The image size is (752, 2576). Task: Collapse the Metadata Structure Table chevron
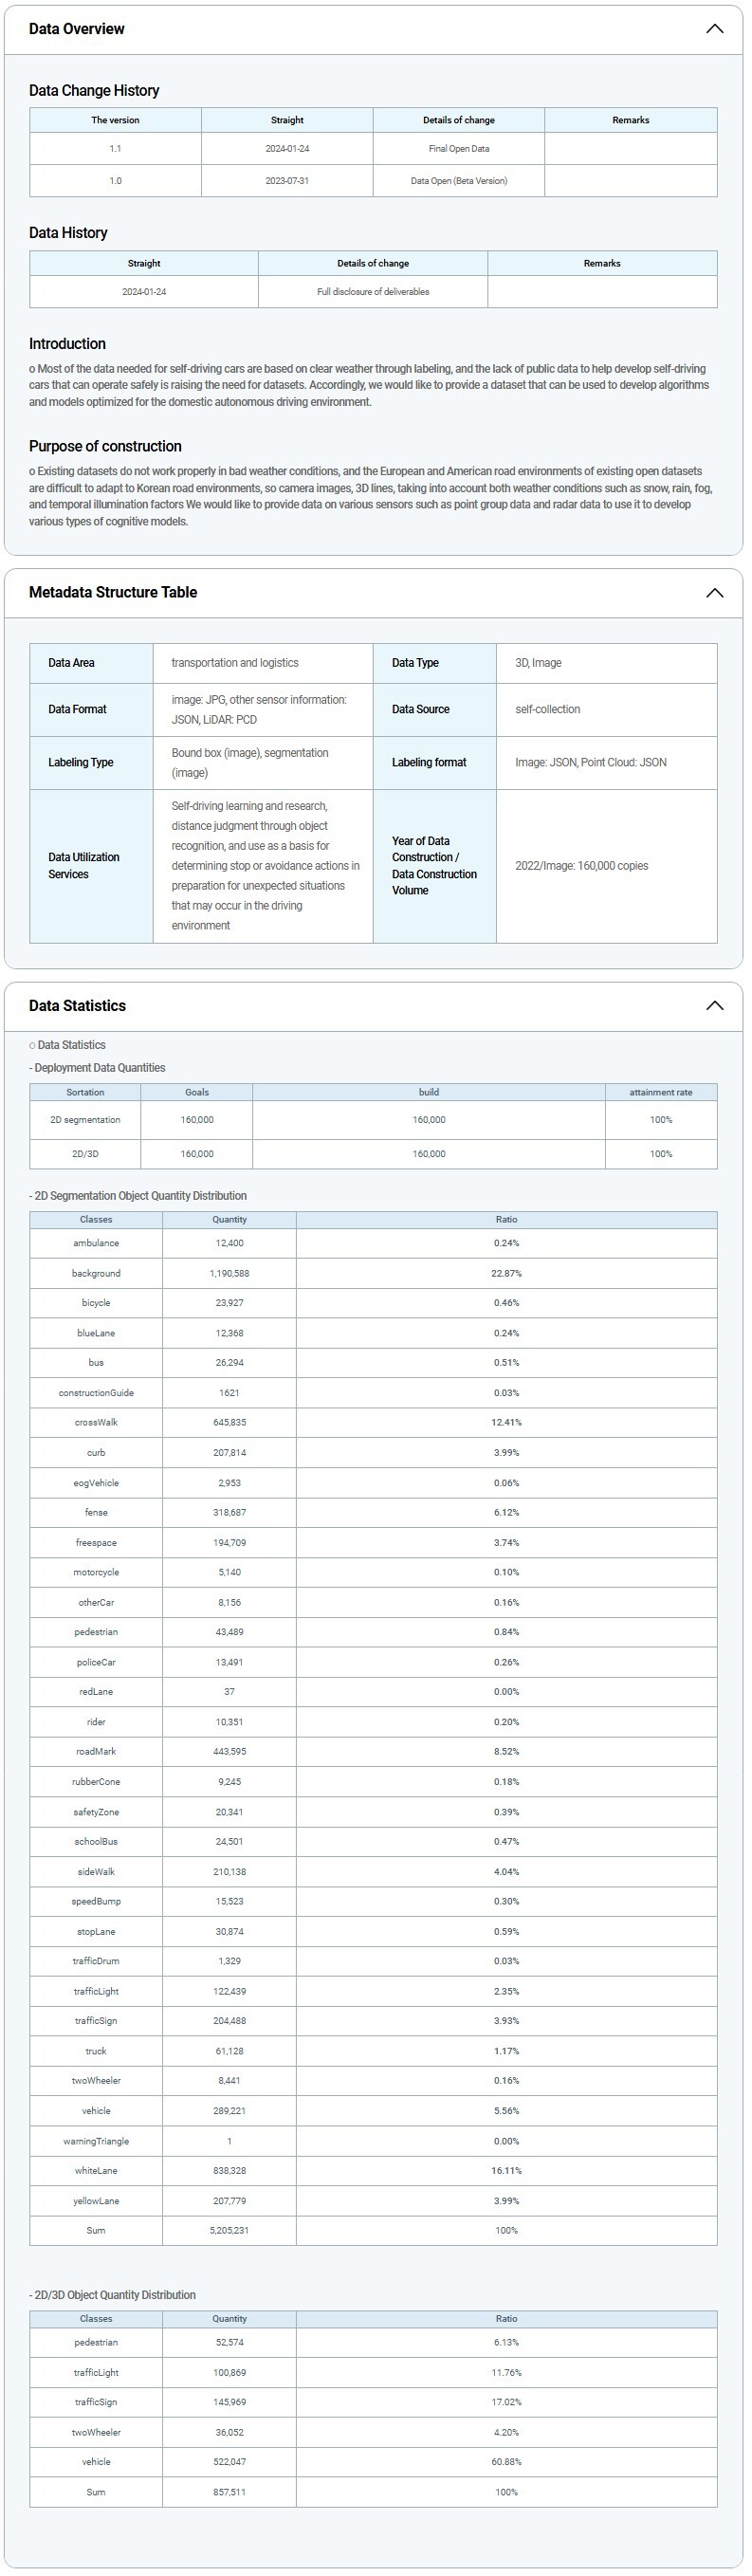pos(714,593)
